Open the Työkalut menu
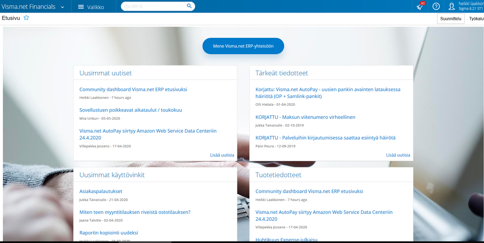Screen dimensions: 484x243 coord(476,18)
